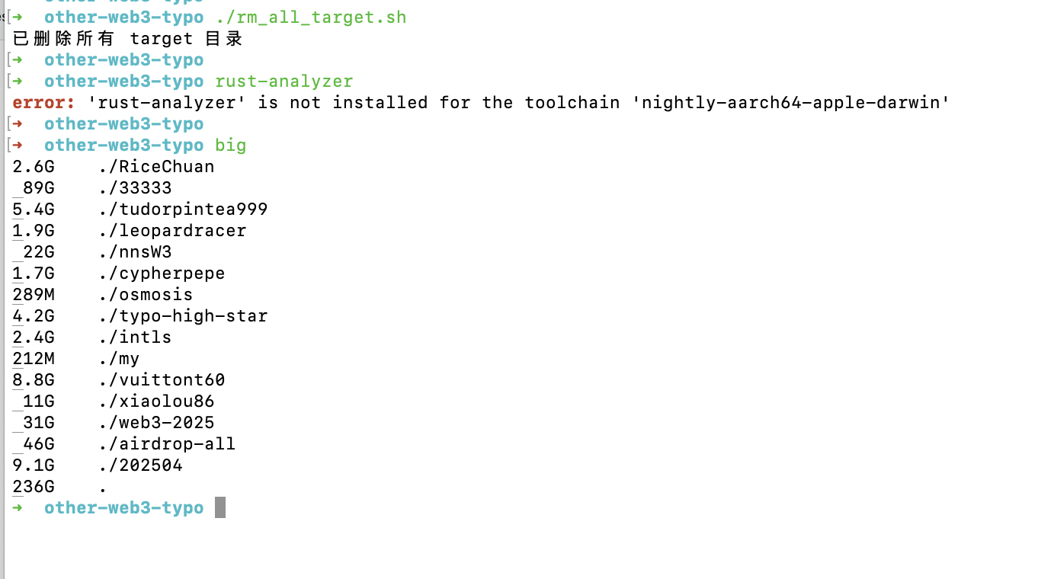The height and width of the screenshot is (579, 1038).
Task: Click the red prompt arrow before 'big'
Action: click(x=18, y=146)
